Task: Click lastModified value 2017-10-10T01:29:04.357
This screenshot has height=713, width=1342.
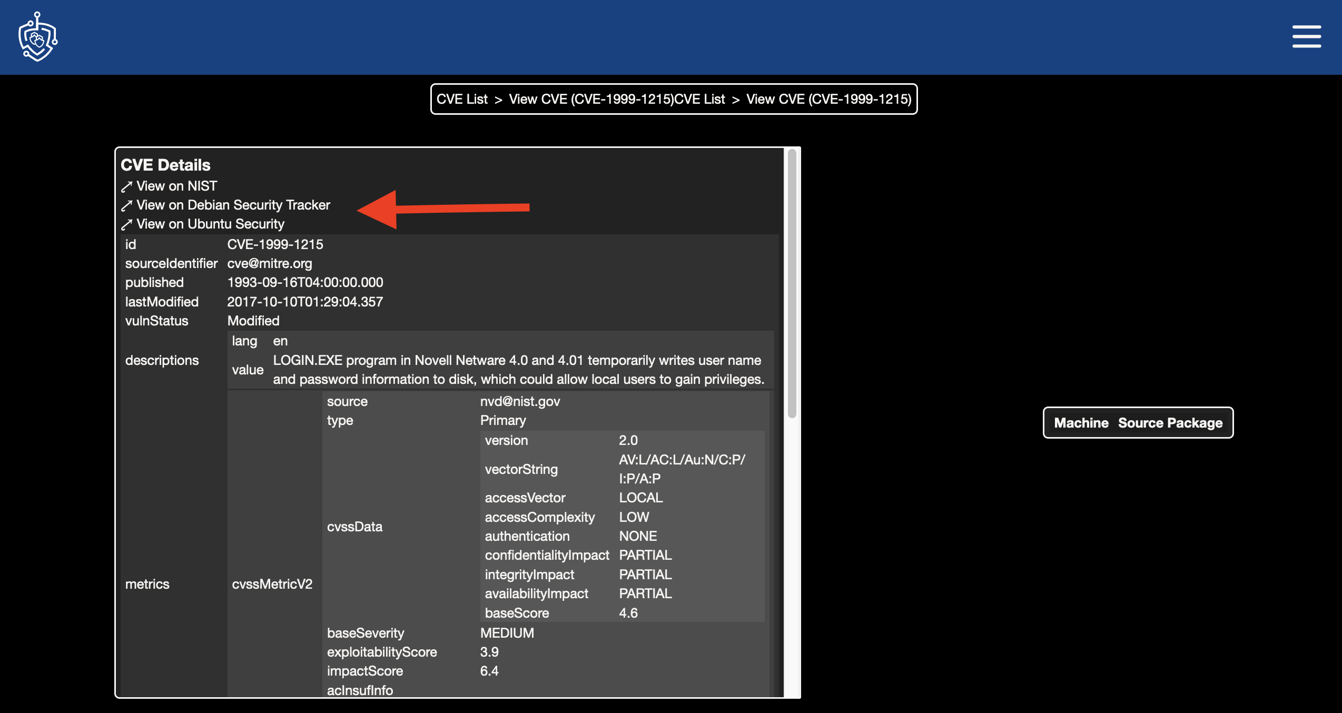Action: (x=305, y=302)
